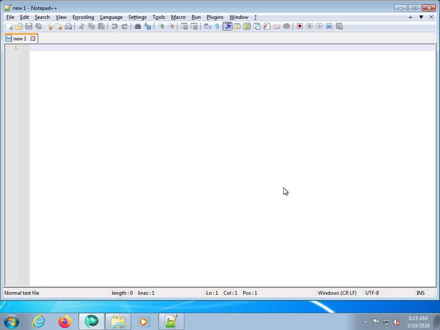Open the Function List icon
440x330 pixels.
[x=267, y=26]
